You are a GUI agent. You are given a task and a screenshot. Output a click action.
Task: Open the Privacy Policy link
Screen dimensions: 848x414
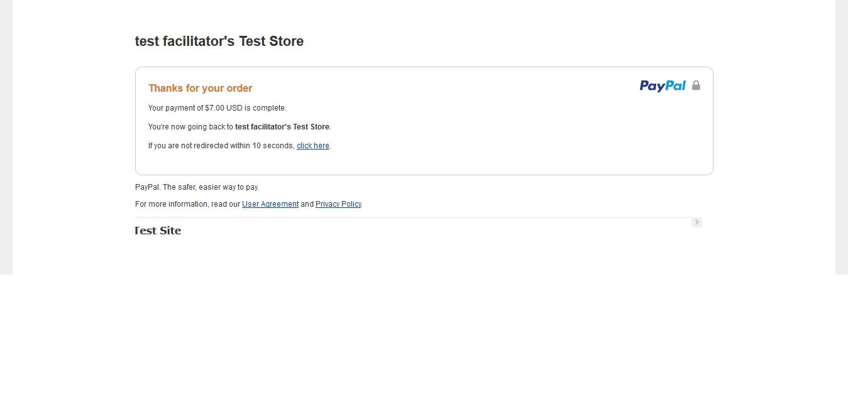[x=338, y=204]
